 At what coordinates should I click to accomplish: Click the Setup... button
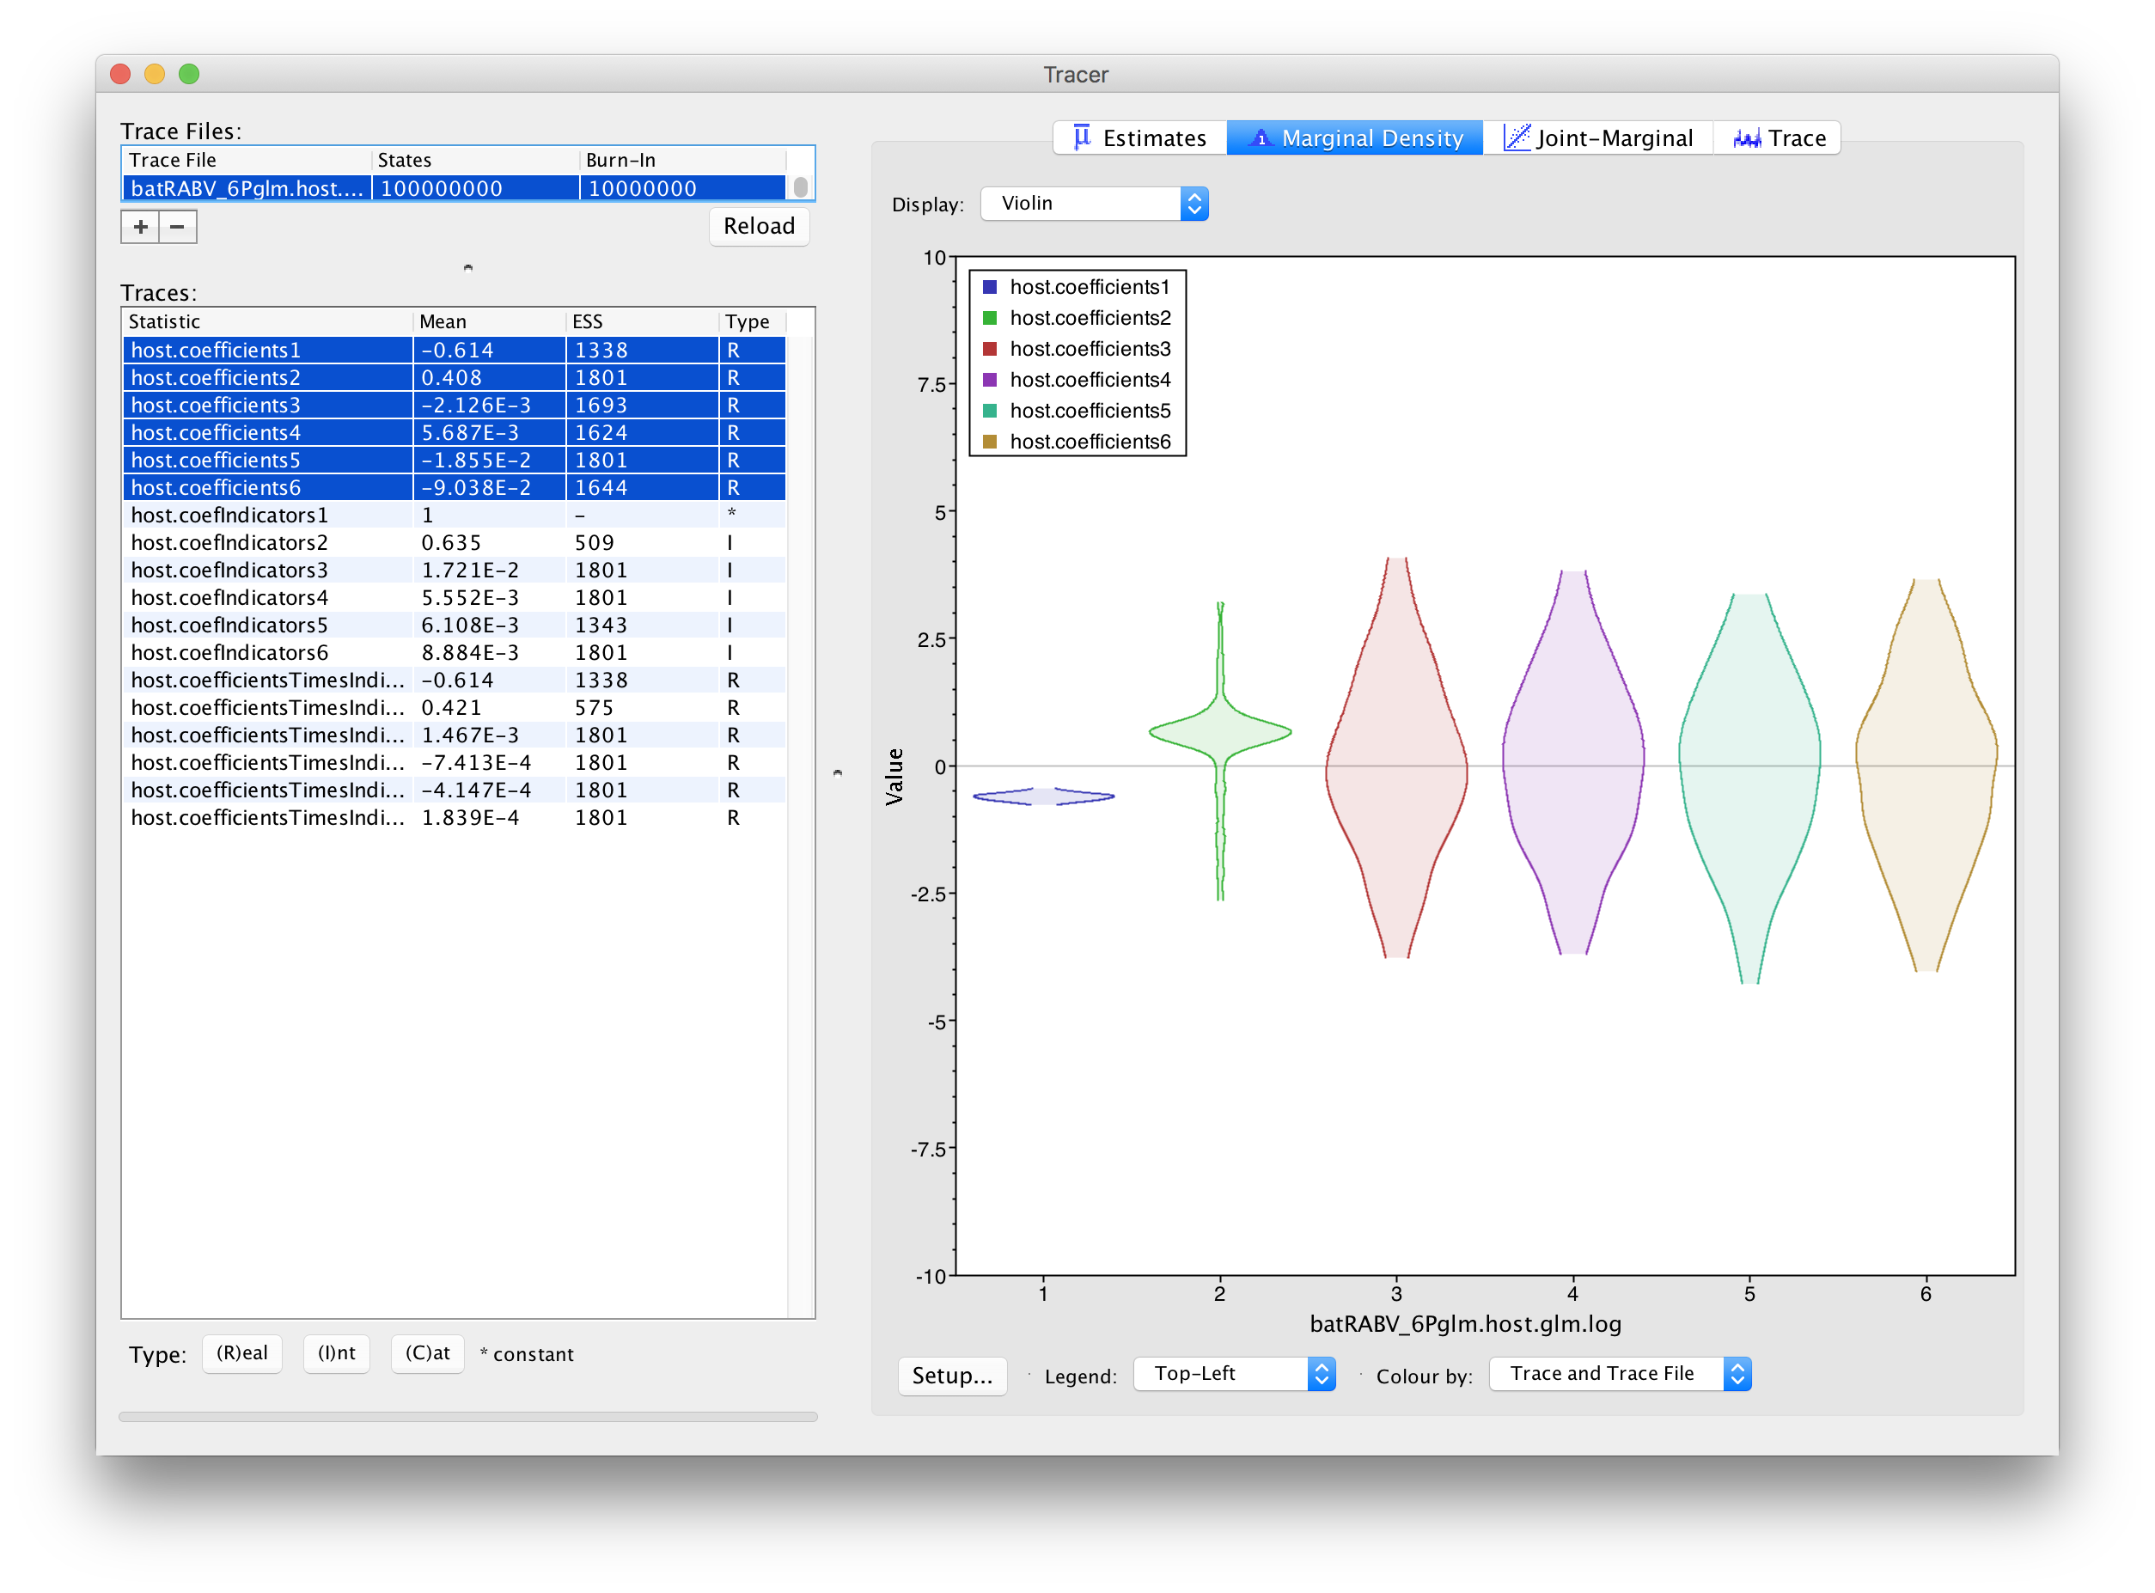(952, 1376)
